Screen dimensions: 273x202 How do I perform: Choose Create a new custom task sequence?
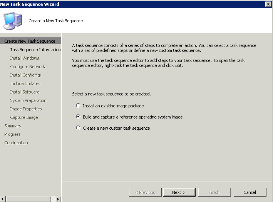[x=78, y=128]
